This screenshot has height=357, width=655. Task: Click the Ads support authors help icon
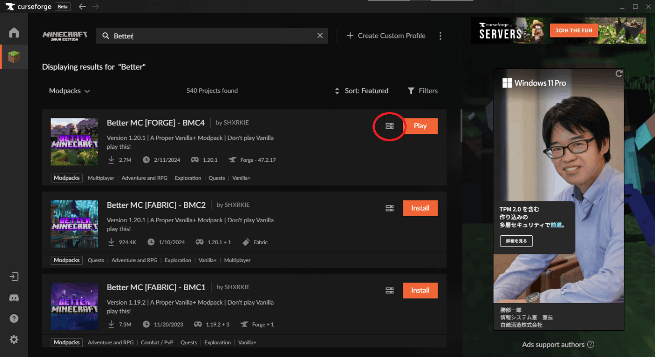(590, 344)
